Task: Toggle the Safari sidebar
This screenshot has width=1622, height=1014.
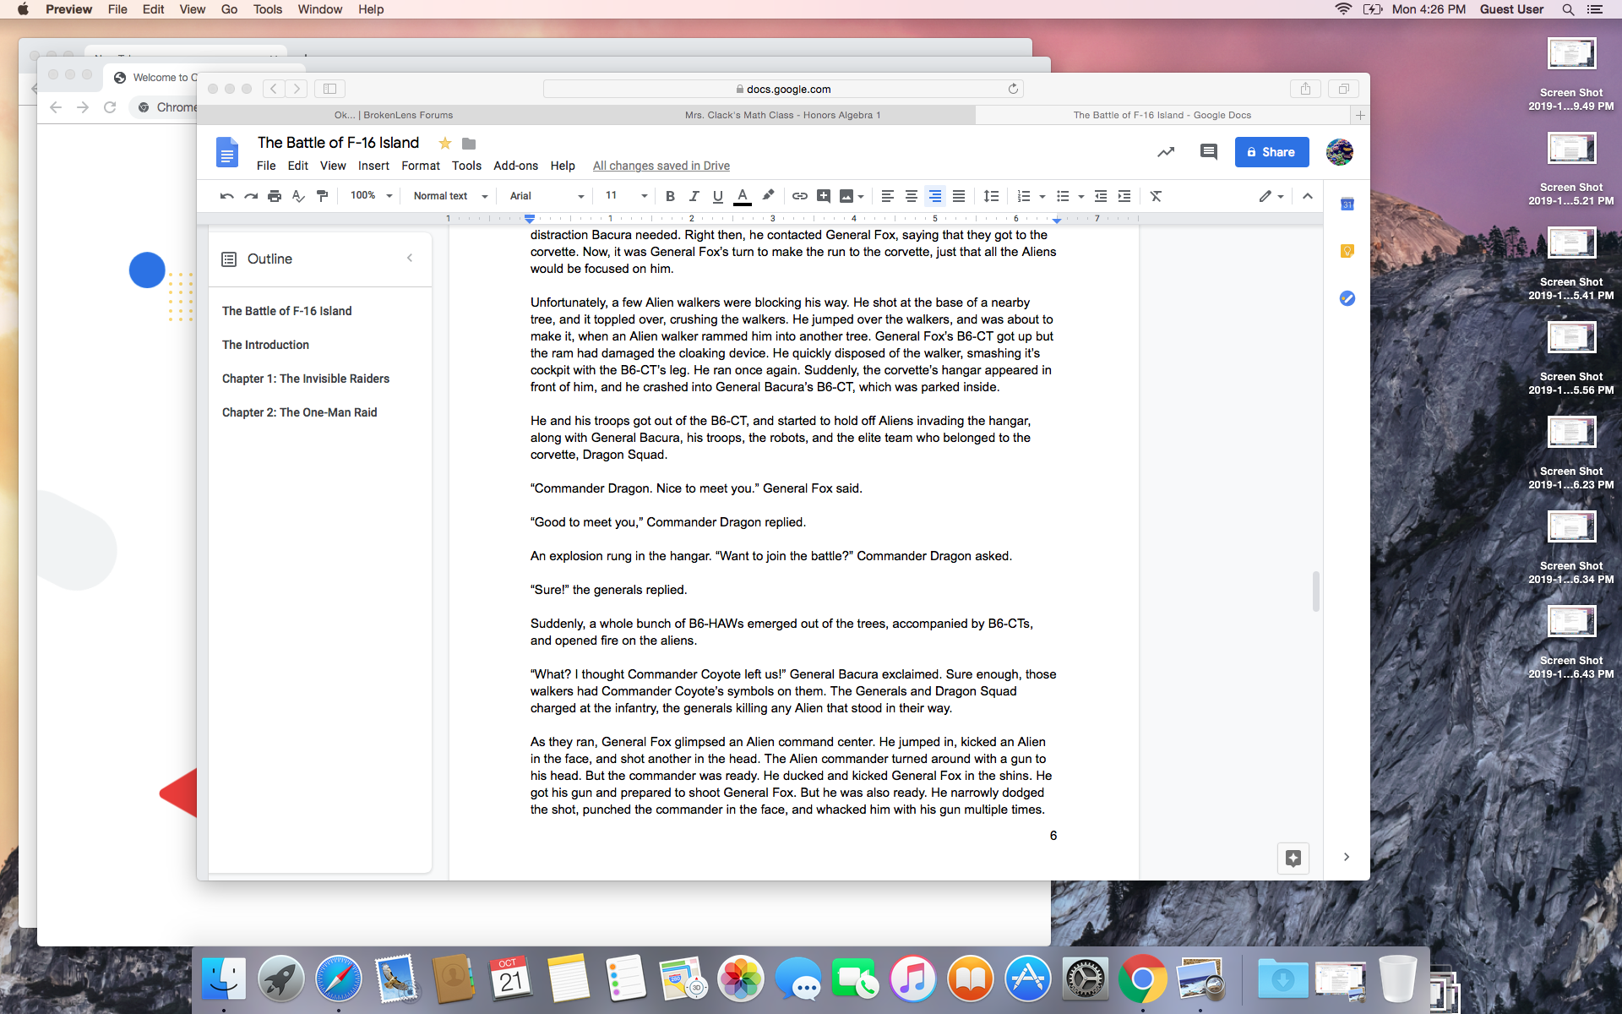Action: click(x=330, y=89)
